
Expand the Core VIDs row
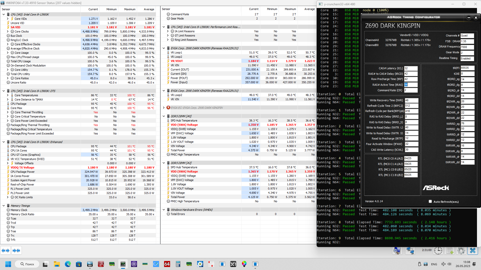coord(8,19)
